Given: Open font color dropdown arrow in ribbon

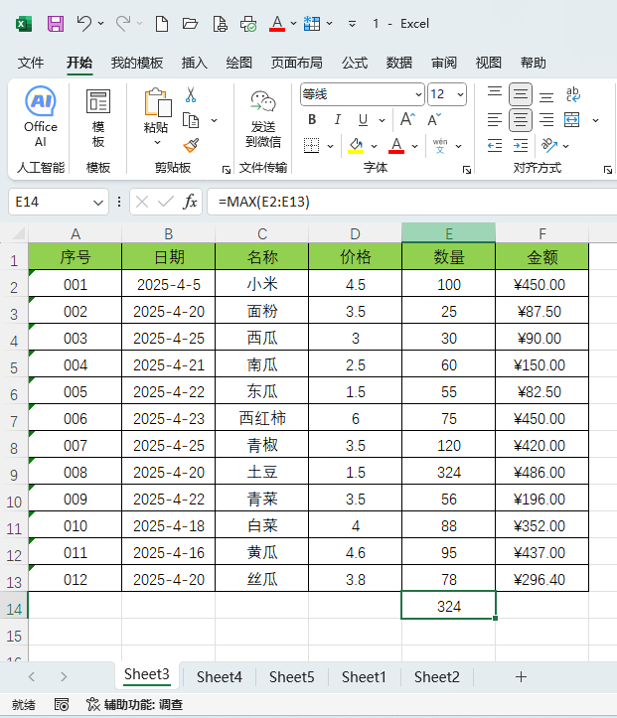Looking at the screenshot, I should pyautogui.click(x=414, y=146).
